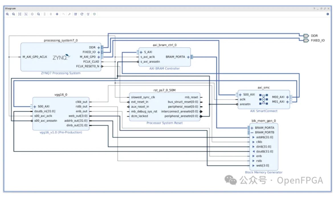Select the vgg16_0 block title
The width and height of the screenshot is (336, 198).
point(61,95)
